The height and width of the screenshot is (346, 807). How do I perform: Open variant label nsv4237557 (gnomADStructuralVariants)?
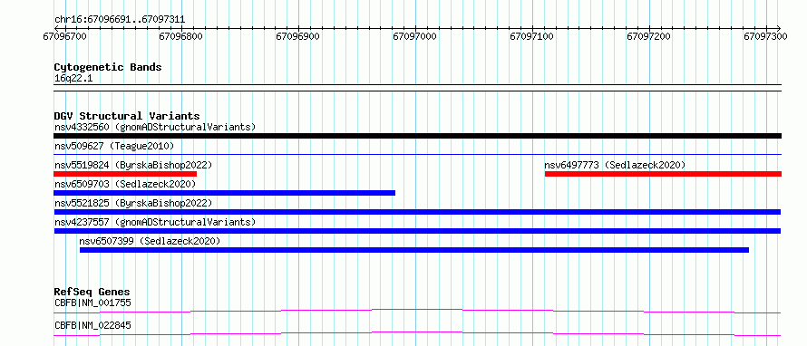(x=155, y=222)
